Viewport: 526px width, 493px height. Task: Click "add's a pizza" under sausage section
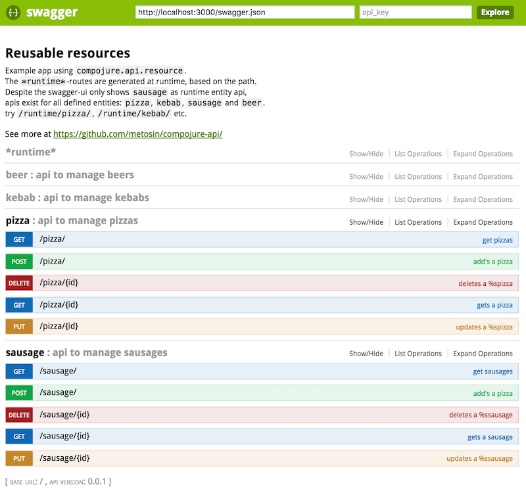(492, 394)
